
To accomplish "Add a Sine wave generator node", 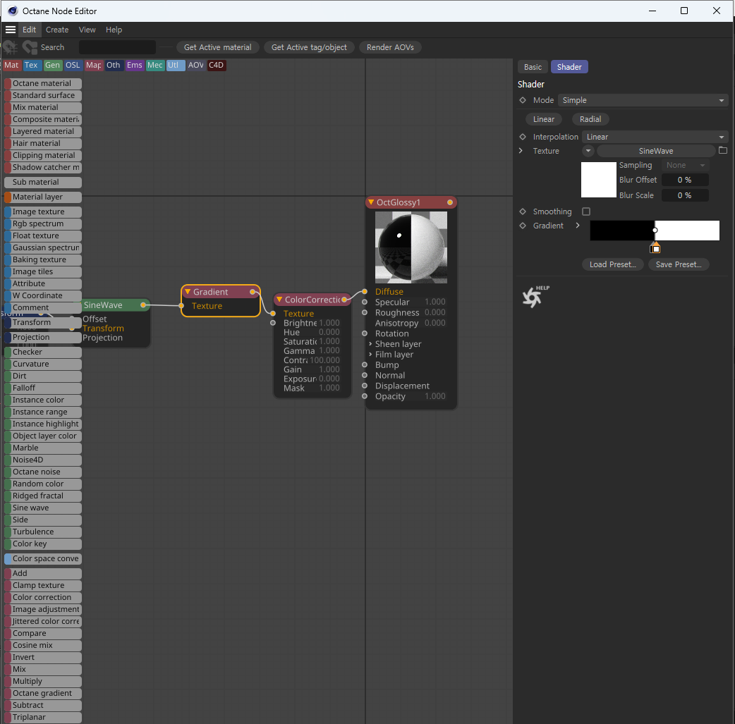I will coord(42,508).
